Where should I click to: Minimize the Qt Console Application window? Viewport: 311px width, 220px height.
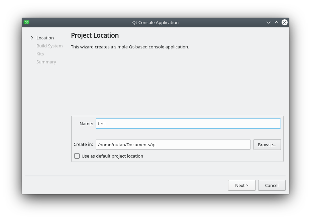(x=268, y=22)
